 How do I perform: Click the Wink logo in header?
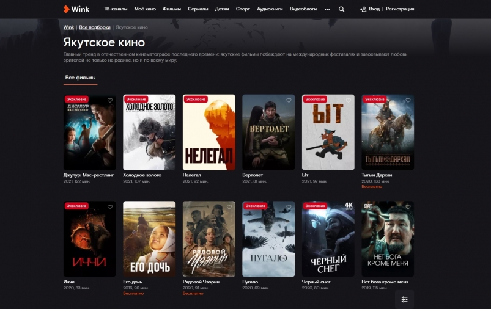click(x=76, y=9)
